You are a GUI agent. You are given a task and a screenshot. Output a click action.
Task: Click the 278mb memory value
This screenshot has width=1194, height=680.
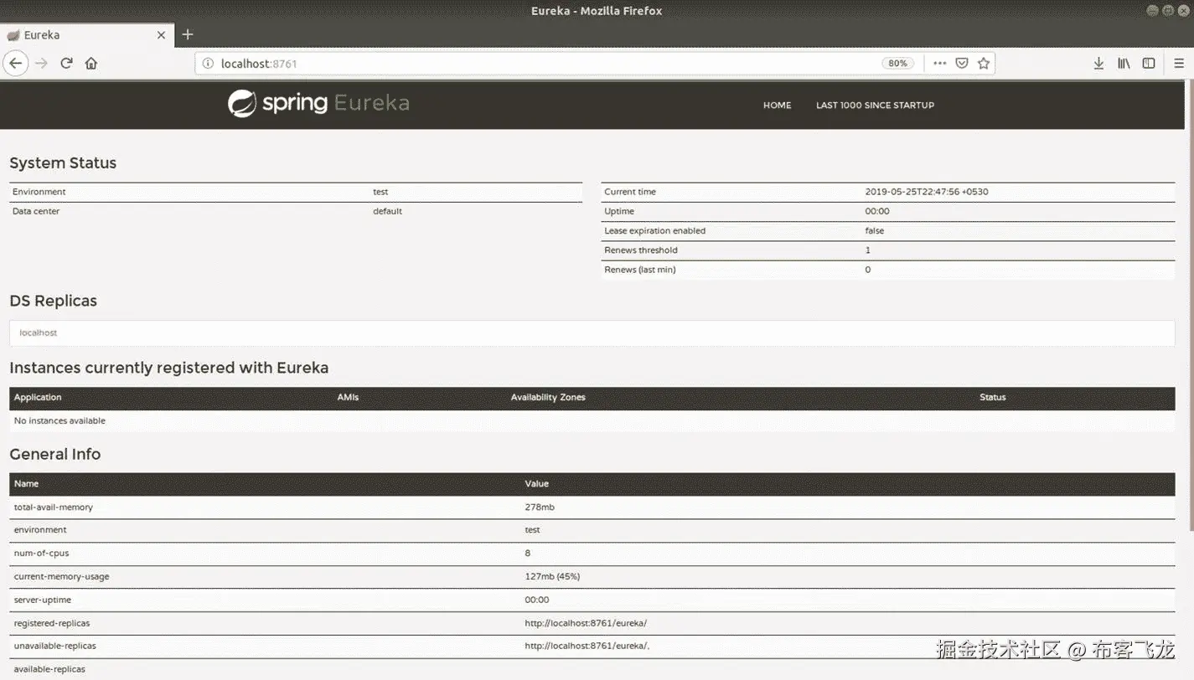pyautogui.click(x=540, y=507)
